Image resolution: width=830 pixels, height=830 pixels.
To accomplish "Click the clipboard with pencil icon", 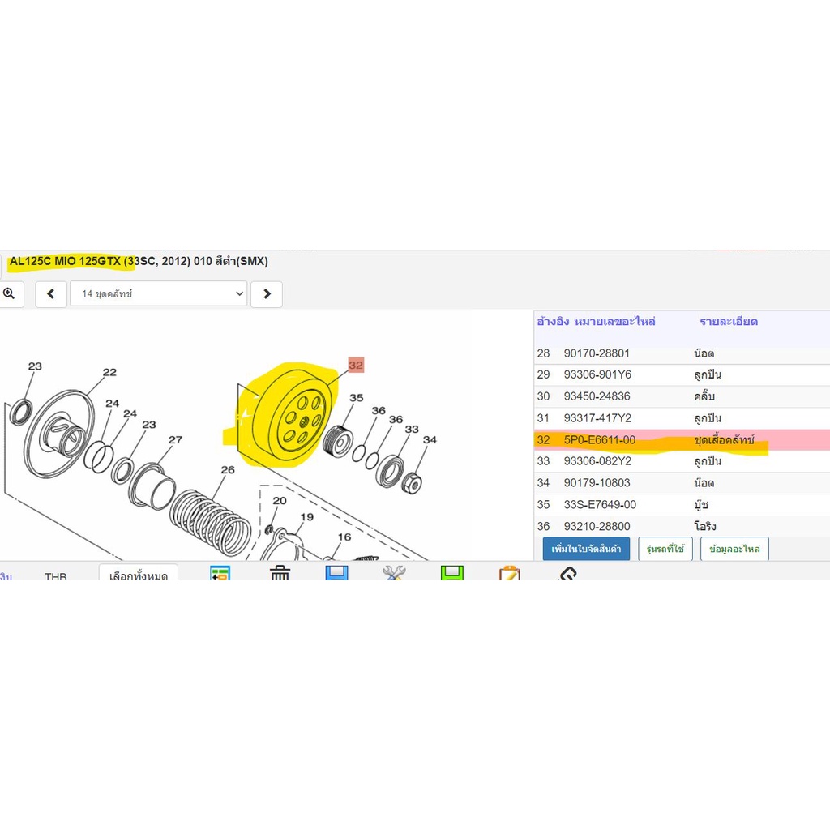I will point(509,573).
